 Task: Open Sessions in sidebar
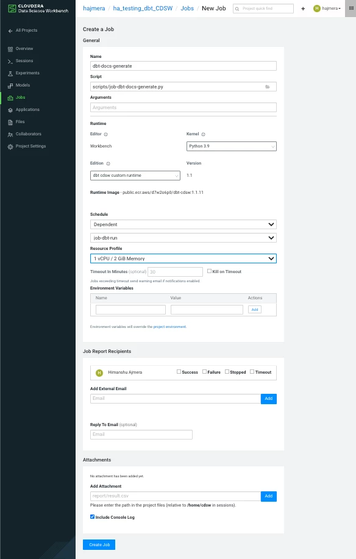click(24, 60)
